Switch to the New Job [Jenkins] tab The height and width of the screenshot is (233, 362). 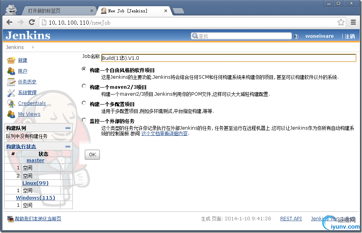[x=134, y=11]
